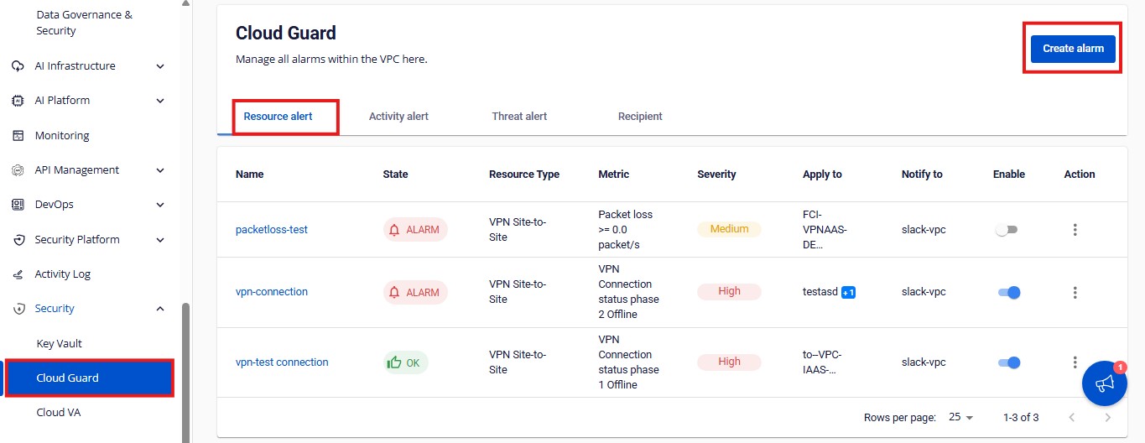The image size is (1145, 443).
Task: Open action menu for vpn-connection row
Action: coord(1075,293)
